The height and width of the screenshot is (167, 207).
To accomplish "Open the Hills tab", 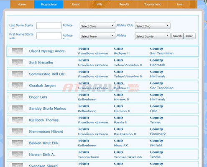I will coord(100,4).
